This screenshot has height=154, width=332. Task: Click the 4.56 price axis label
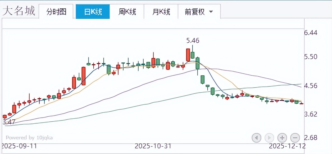coord(311,86)
